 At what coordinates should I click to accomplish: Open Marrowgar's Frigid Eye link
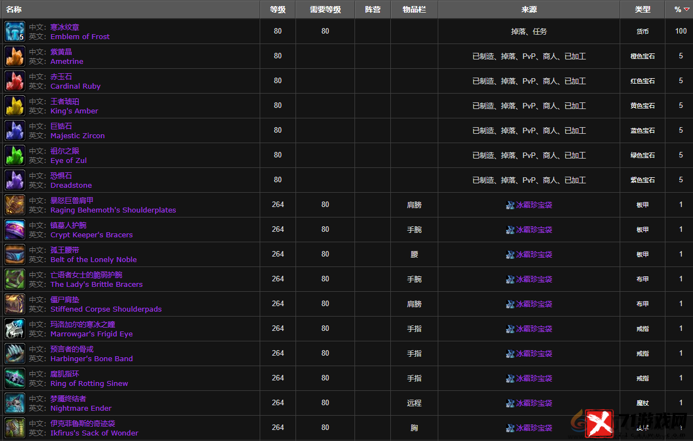(x=92, y=334)
